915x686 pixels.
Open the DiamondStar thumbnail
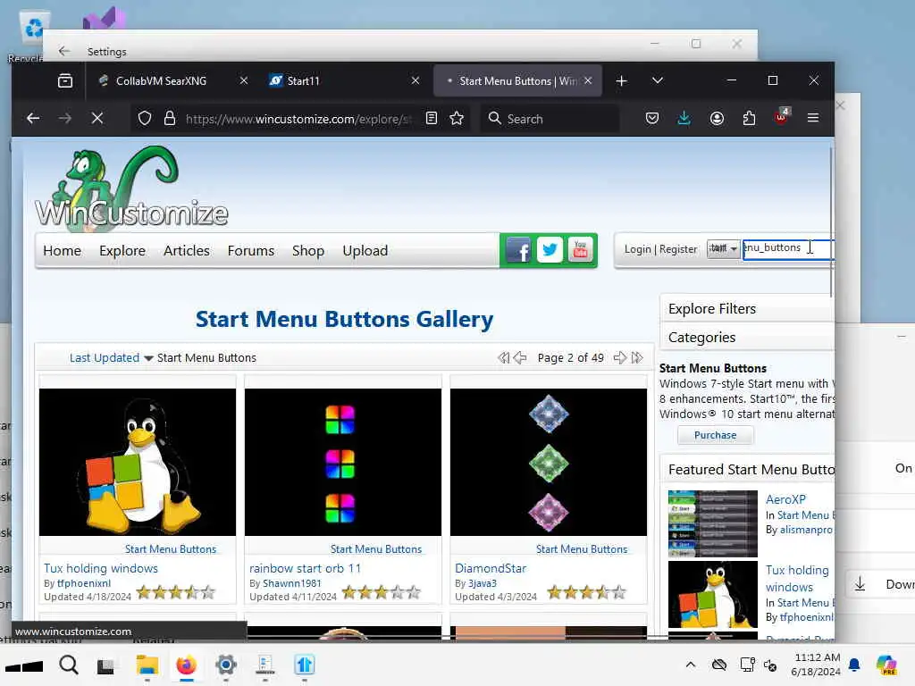click(549, 462)
